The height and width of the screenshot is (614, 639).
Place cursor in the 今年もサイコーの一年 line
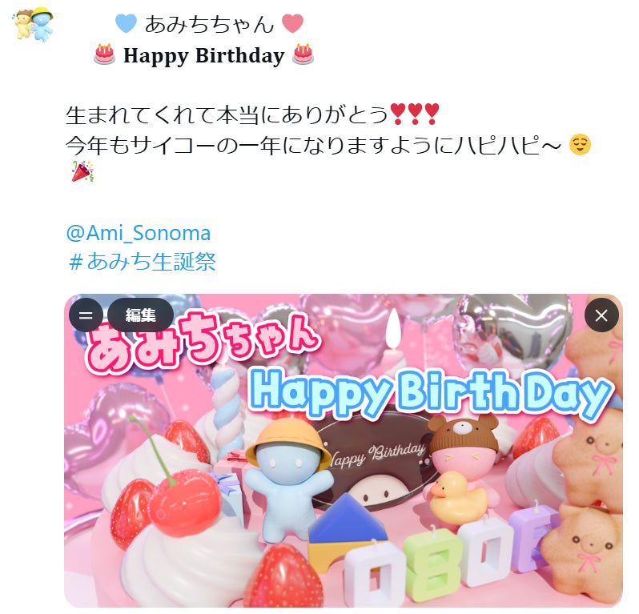[313, 145]
